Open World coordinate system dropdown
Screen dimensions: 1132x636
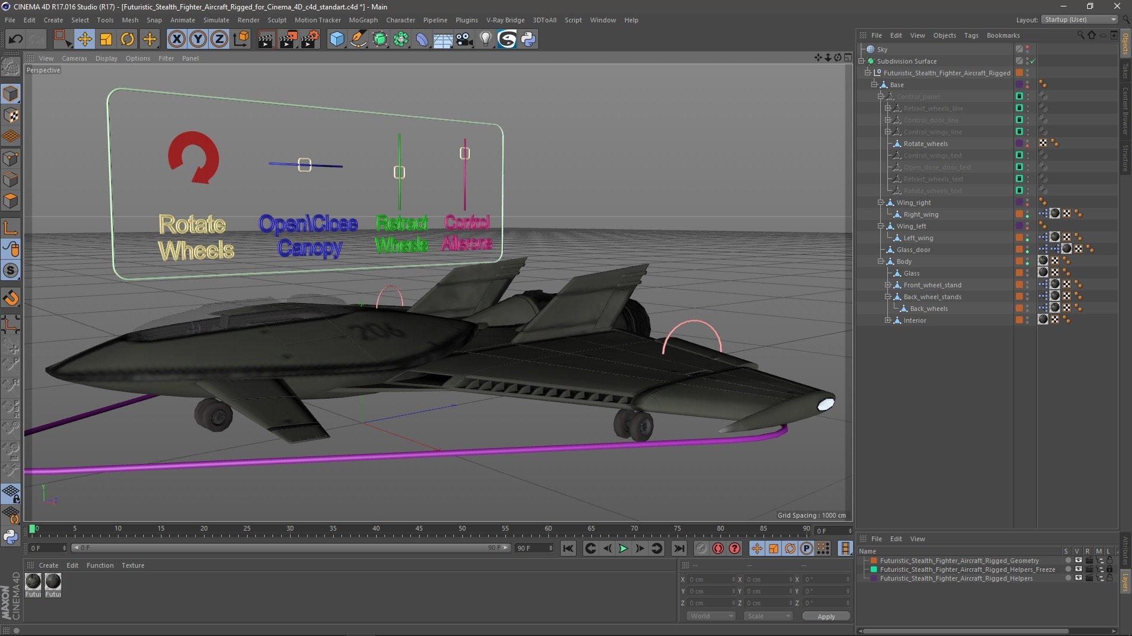point(710,616)
